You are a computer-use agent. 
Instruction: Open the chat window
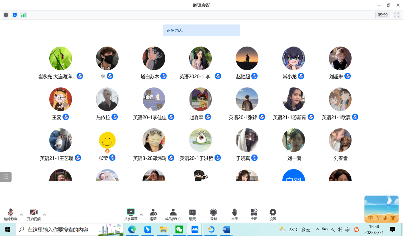pos(192,214)
